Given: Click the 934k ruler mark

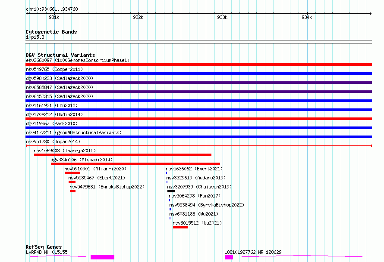Looking at the screenshot, I should point(307,17).
